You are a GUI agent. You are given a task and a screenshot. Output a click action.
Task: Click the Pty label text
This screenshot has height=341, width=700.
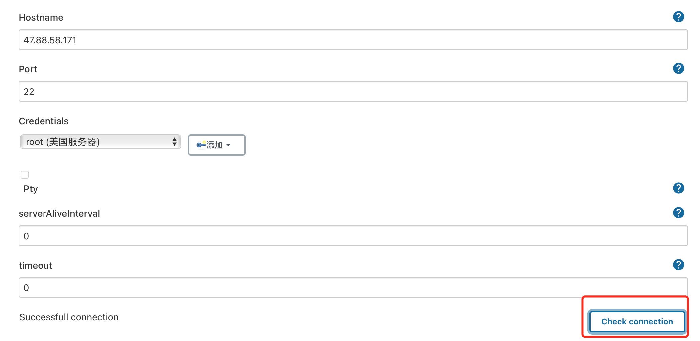(31, 189)
